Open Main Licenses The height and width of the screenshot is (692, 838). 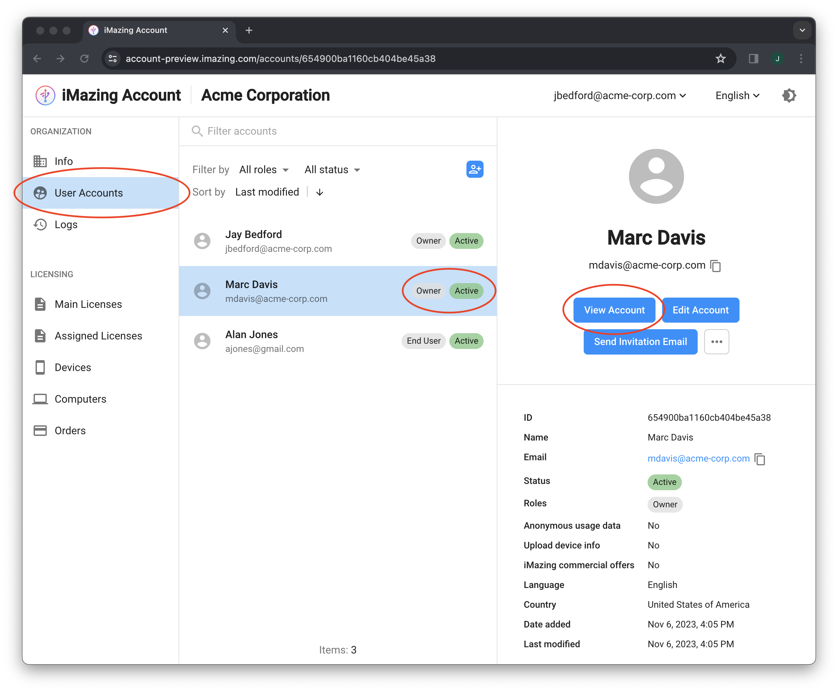[x=100, y=304]
